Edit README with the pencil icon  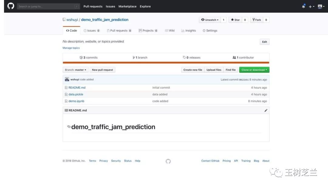(x=266, y=110)
